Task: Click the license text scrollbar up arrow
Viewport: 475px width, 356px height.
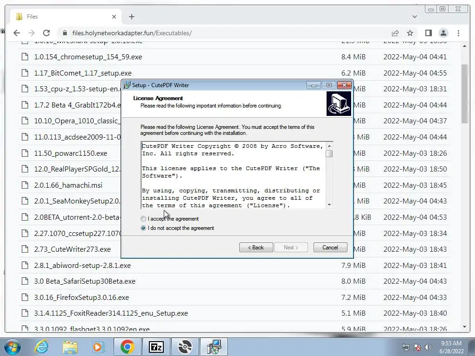Action: pos(329,146)
